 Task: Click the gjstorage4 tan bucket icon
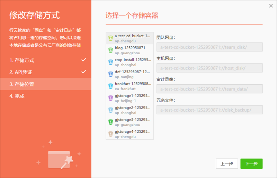(x=110, y=134)
